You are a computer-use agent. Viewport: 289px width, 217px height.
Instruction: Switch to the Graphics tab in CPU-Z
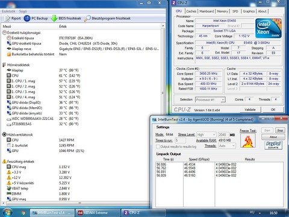pyautogui.click(x=249, y=11)
